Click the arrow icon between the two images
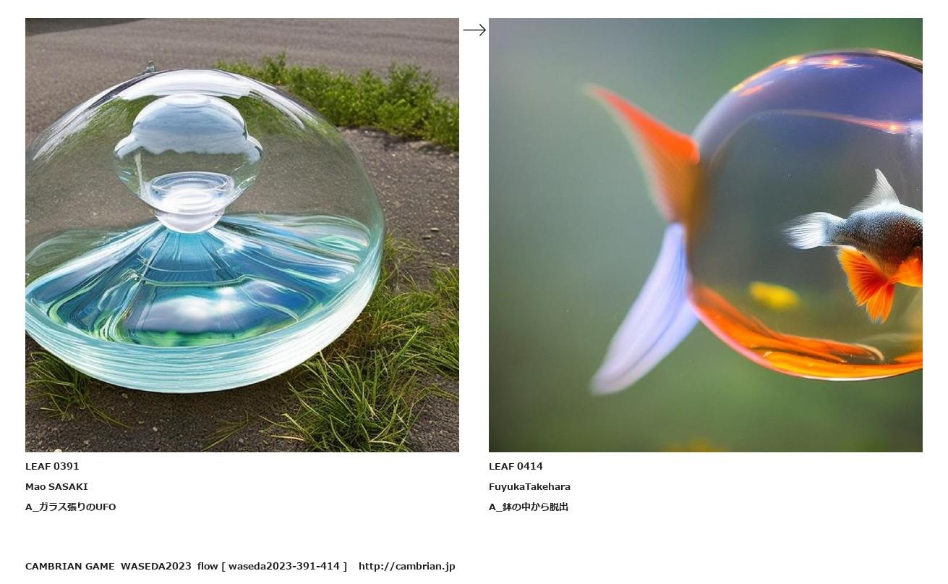Image resolution: width=948 pixels, height=584 pixels. click(x=474, y=30)
